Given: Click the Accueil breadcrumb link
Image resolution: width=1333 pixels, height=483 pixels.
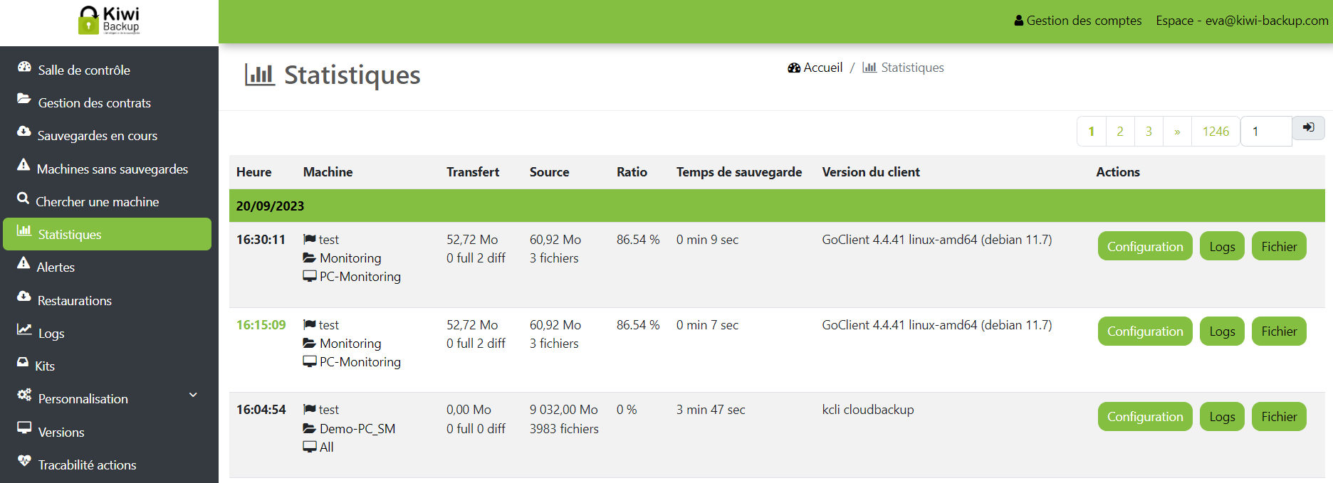Looking at the screenshot, I should 815,68.
